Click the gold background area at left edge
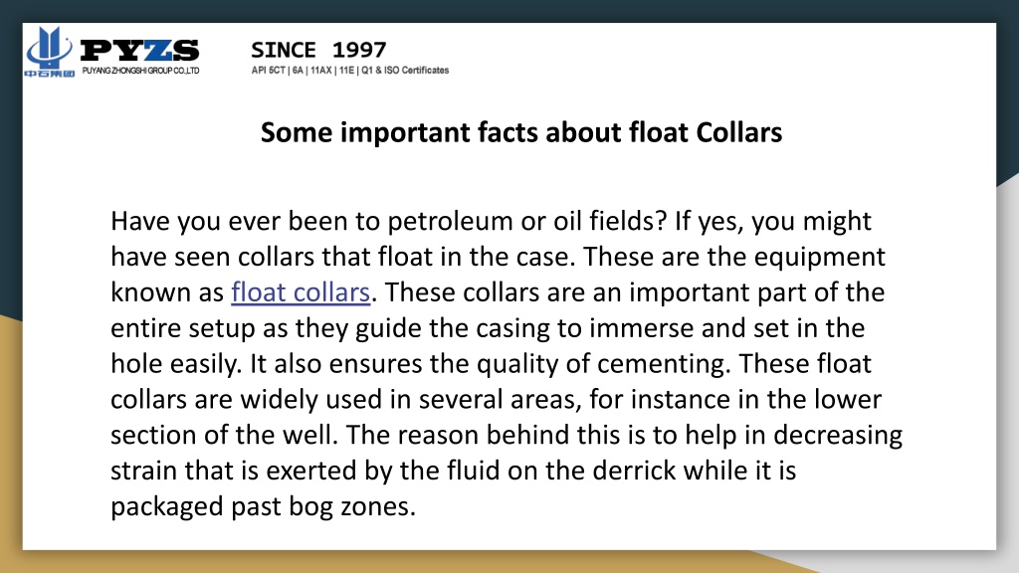1019x573 pixels. tap(10, 442)
